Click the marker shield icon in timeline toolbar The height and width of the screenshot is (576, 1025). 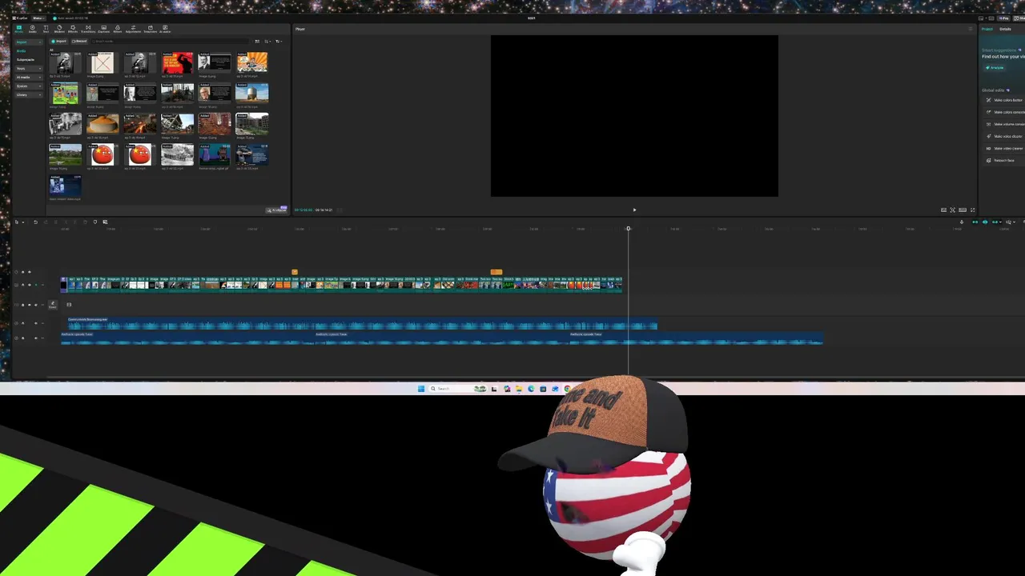click(x=95, y=222)
